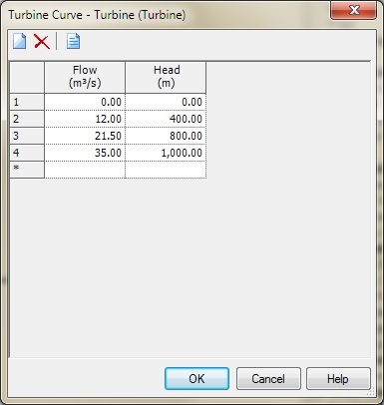
Task: Click Flow cell with value 12.00
Action: 85,119
